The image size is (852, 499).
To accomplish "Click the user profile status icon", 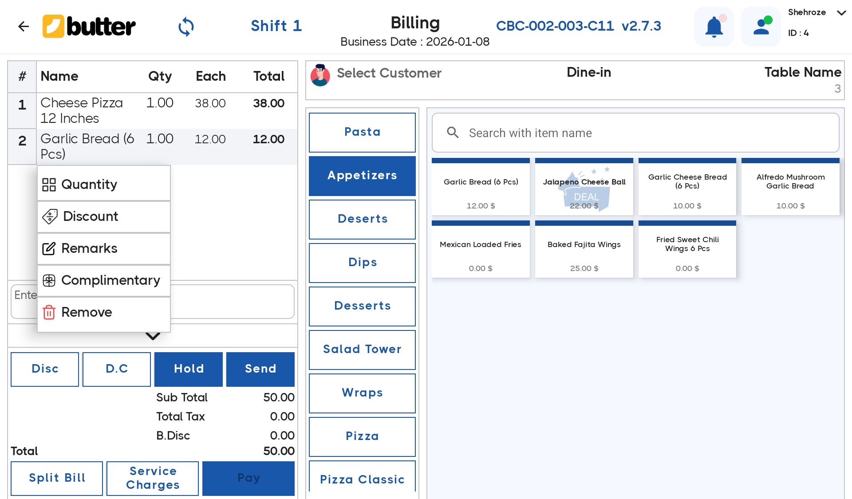I will coord(761,27).
